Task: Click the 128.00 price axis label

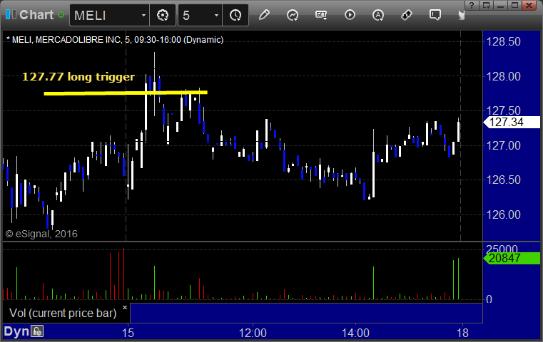Action: click(x=503, y=76)
